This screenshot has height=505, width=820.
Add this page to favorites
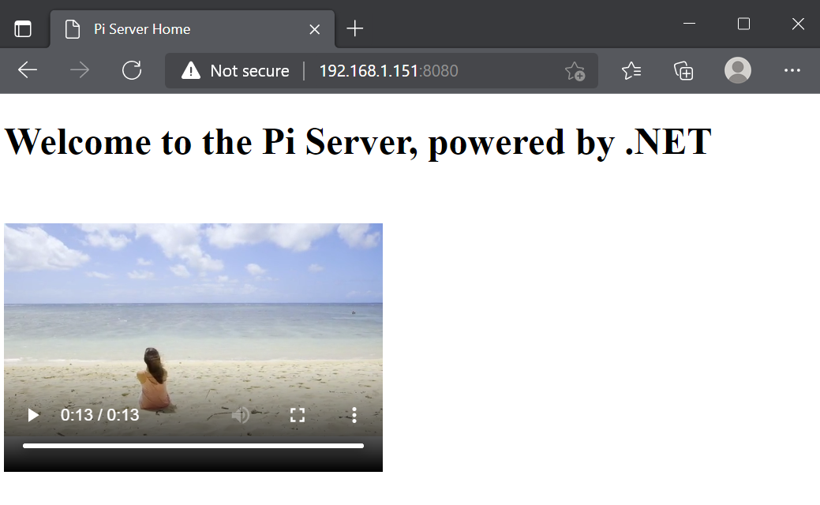coord(575,70)
